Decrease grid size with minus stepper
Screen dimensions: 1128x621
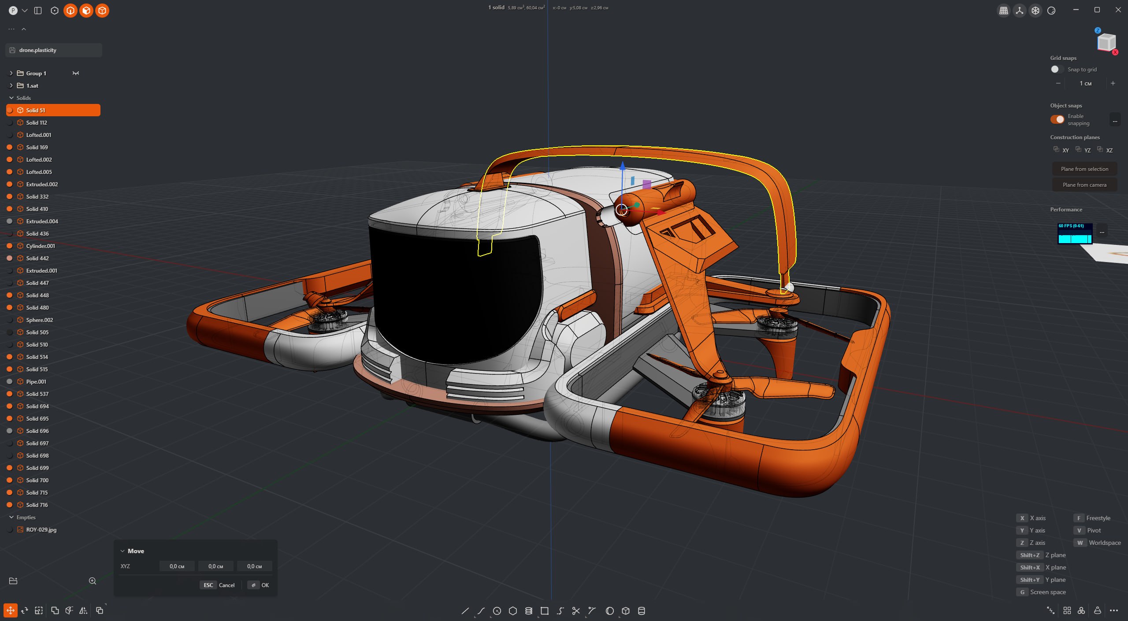1058,83
